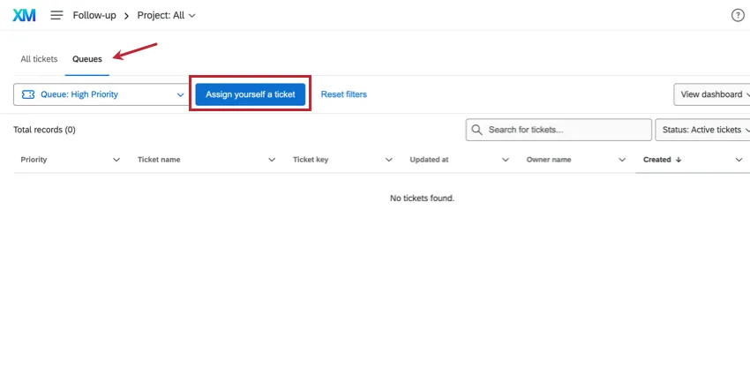750x375 pixels.
Task: Open the hamburger navigation menu
Action: 57,15
